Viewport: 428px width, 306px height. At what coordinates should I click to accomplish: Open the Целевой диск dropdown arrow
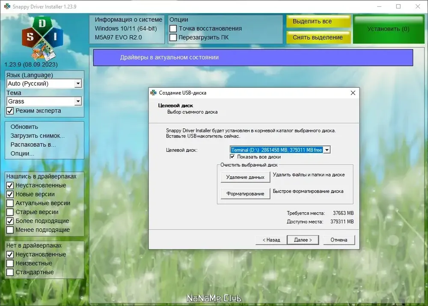click(327, 150)
